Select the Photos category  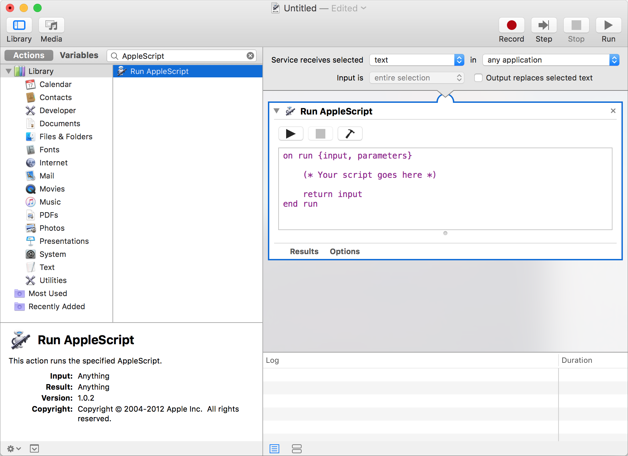click(x=52, y=228)
